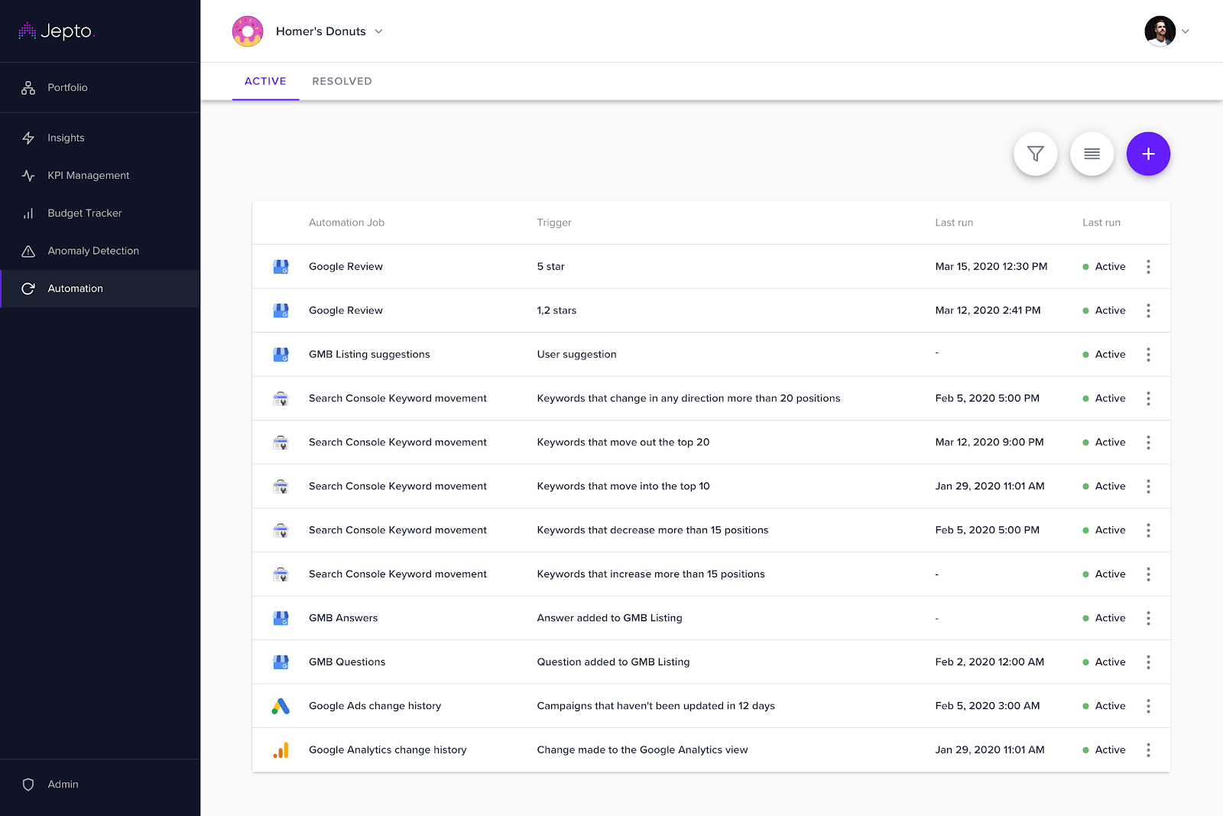
Task: Click trigger 'Answer added to GMB Listing'
Action: coord(609,618)
